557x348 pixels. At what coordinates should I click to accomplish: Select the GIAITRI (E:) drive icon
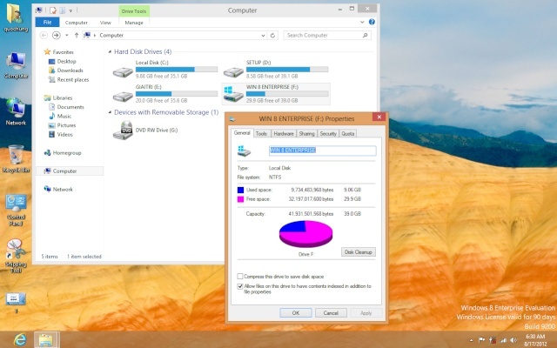click(123, 97)
